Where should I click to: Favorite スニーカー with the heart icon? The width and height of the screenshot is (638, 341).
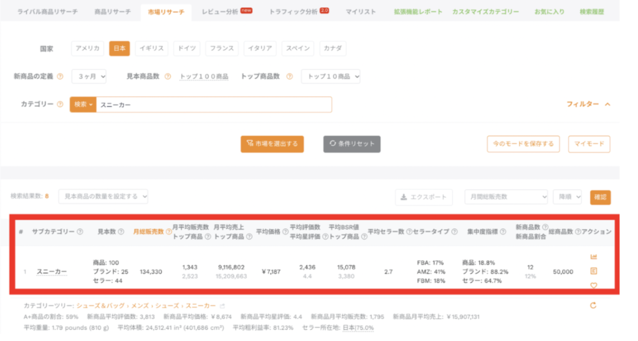593,286
